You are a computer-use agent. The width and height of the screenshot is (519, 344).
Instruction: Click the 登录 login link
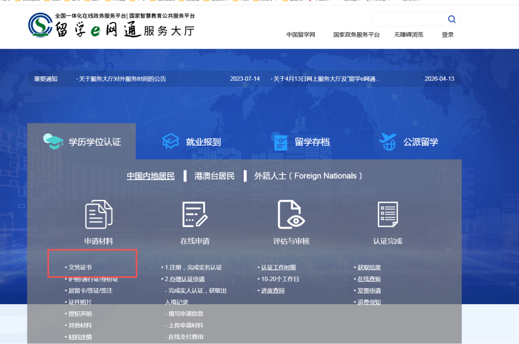pyautogui.click(x=447, y=35)
